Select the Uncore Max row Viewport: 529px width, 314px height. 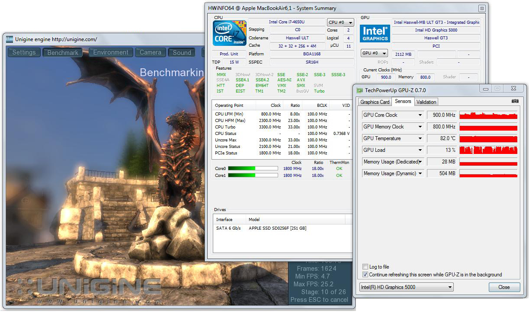pos(282,140)
